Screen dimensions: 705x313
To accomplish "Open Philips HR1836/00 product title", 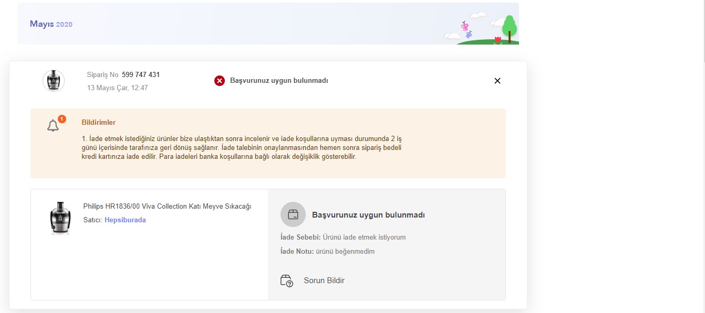I will [167, 206].
